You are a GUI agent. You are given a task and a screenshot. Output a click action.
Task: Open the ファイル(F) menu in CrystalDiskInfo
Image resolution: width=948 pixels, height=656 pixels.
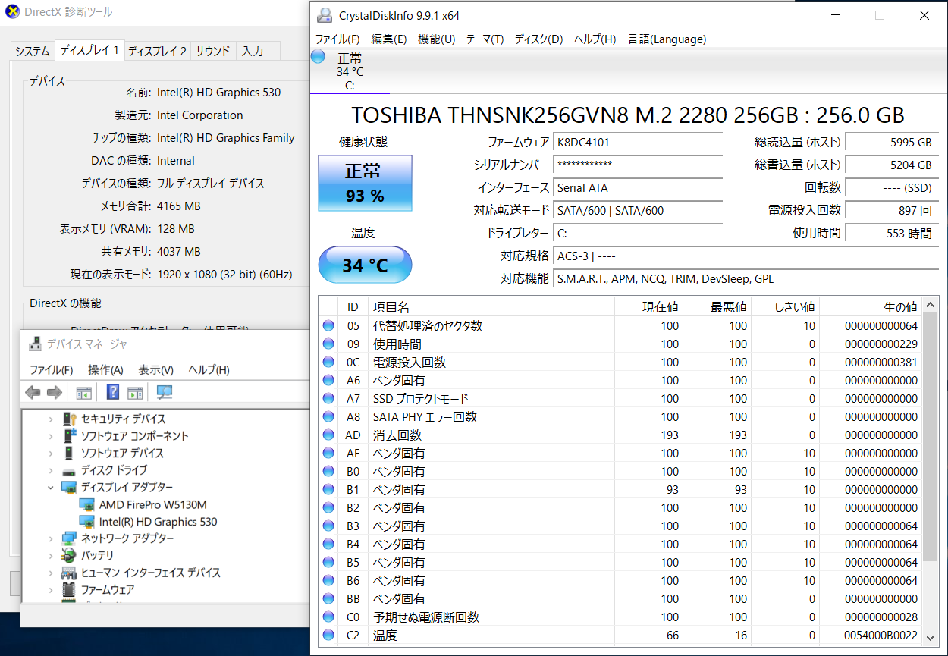(x=337, y=39)
